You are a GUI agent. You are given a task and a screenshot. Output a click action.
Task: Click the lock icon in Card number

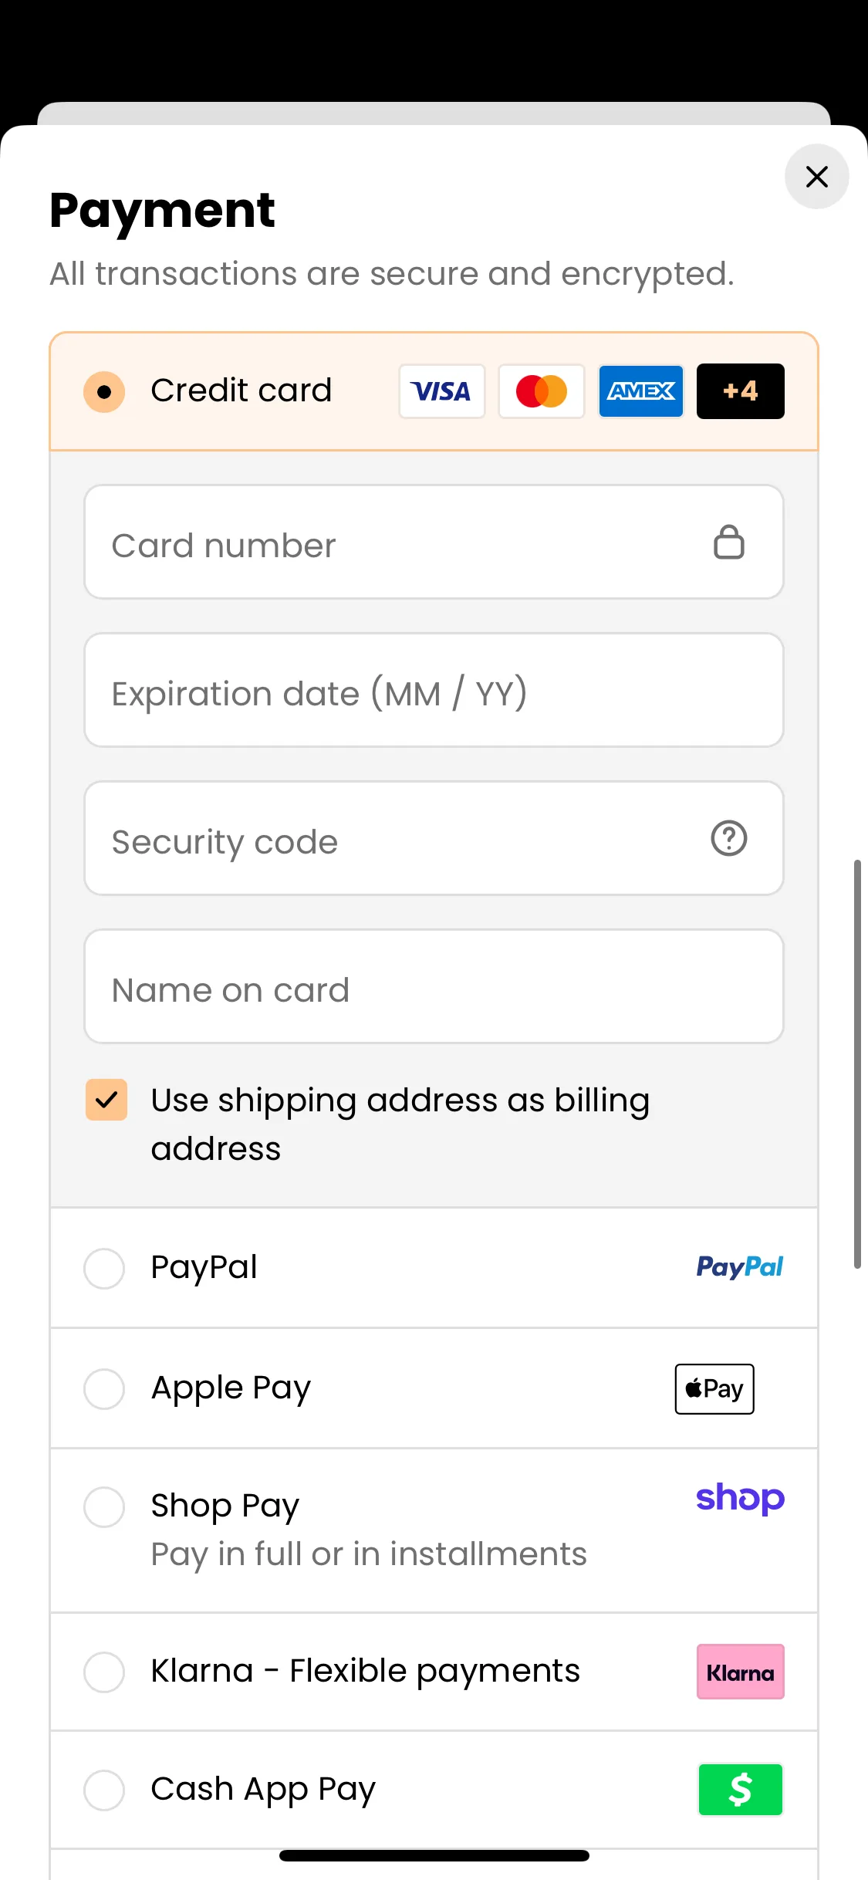(x=728, y=542)
